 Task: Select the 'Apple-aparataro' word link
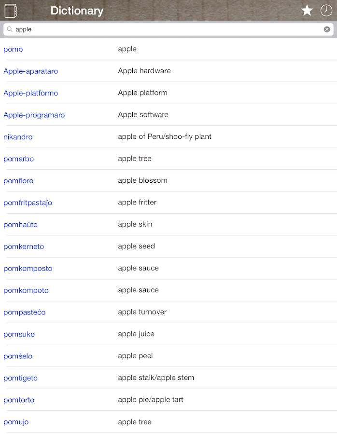click(x=30, y=71)
